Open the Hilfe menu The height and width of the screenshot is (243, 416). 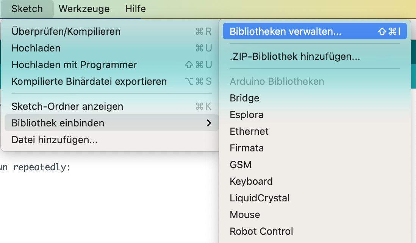(x=135, y=9)
